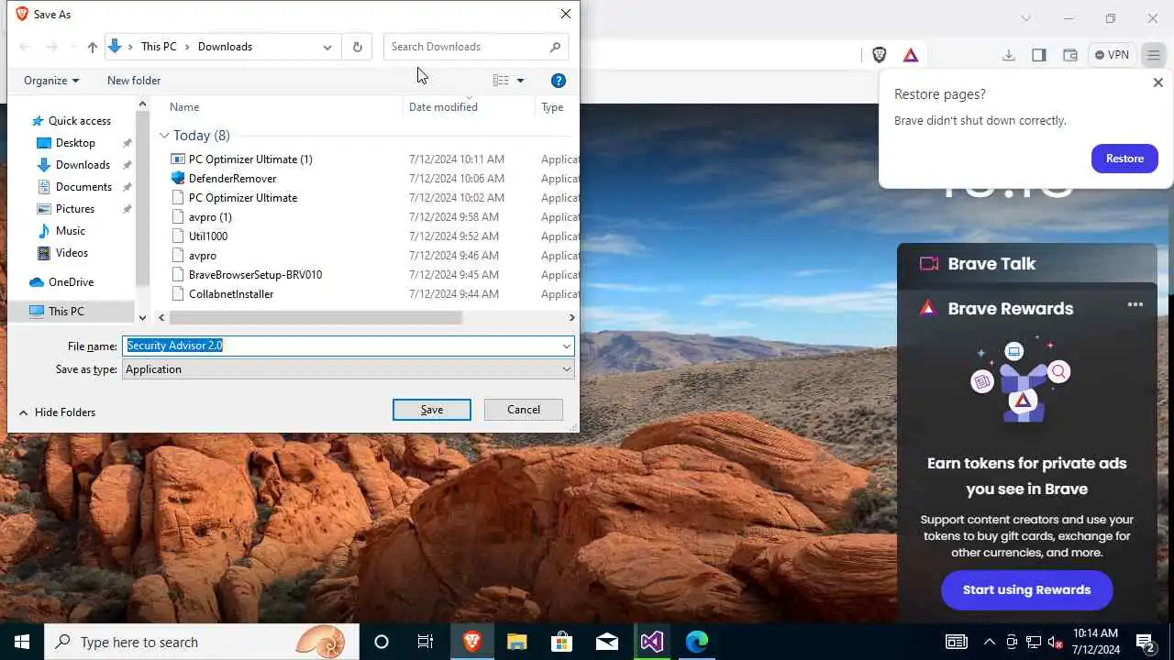Open Microsoft Edge from the taskbar

point(697,642)
